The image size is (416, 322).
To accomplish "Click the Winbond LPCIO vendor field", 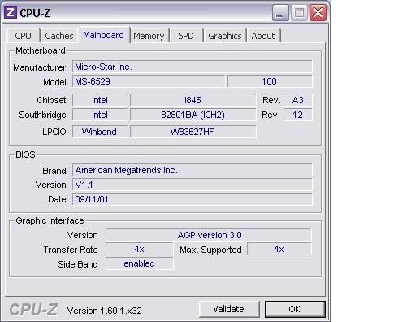I will [100, 132].
